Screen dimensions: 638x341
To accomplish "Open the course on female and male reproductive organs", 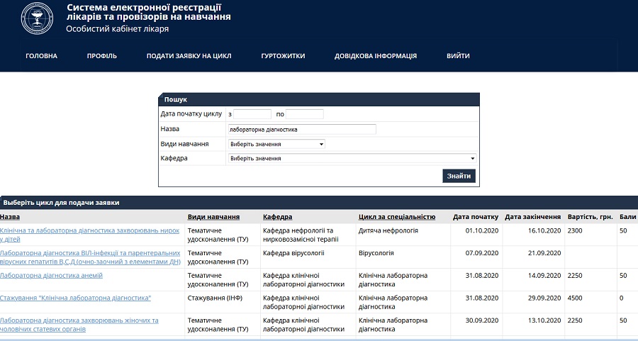I will pos(79,325).
